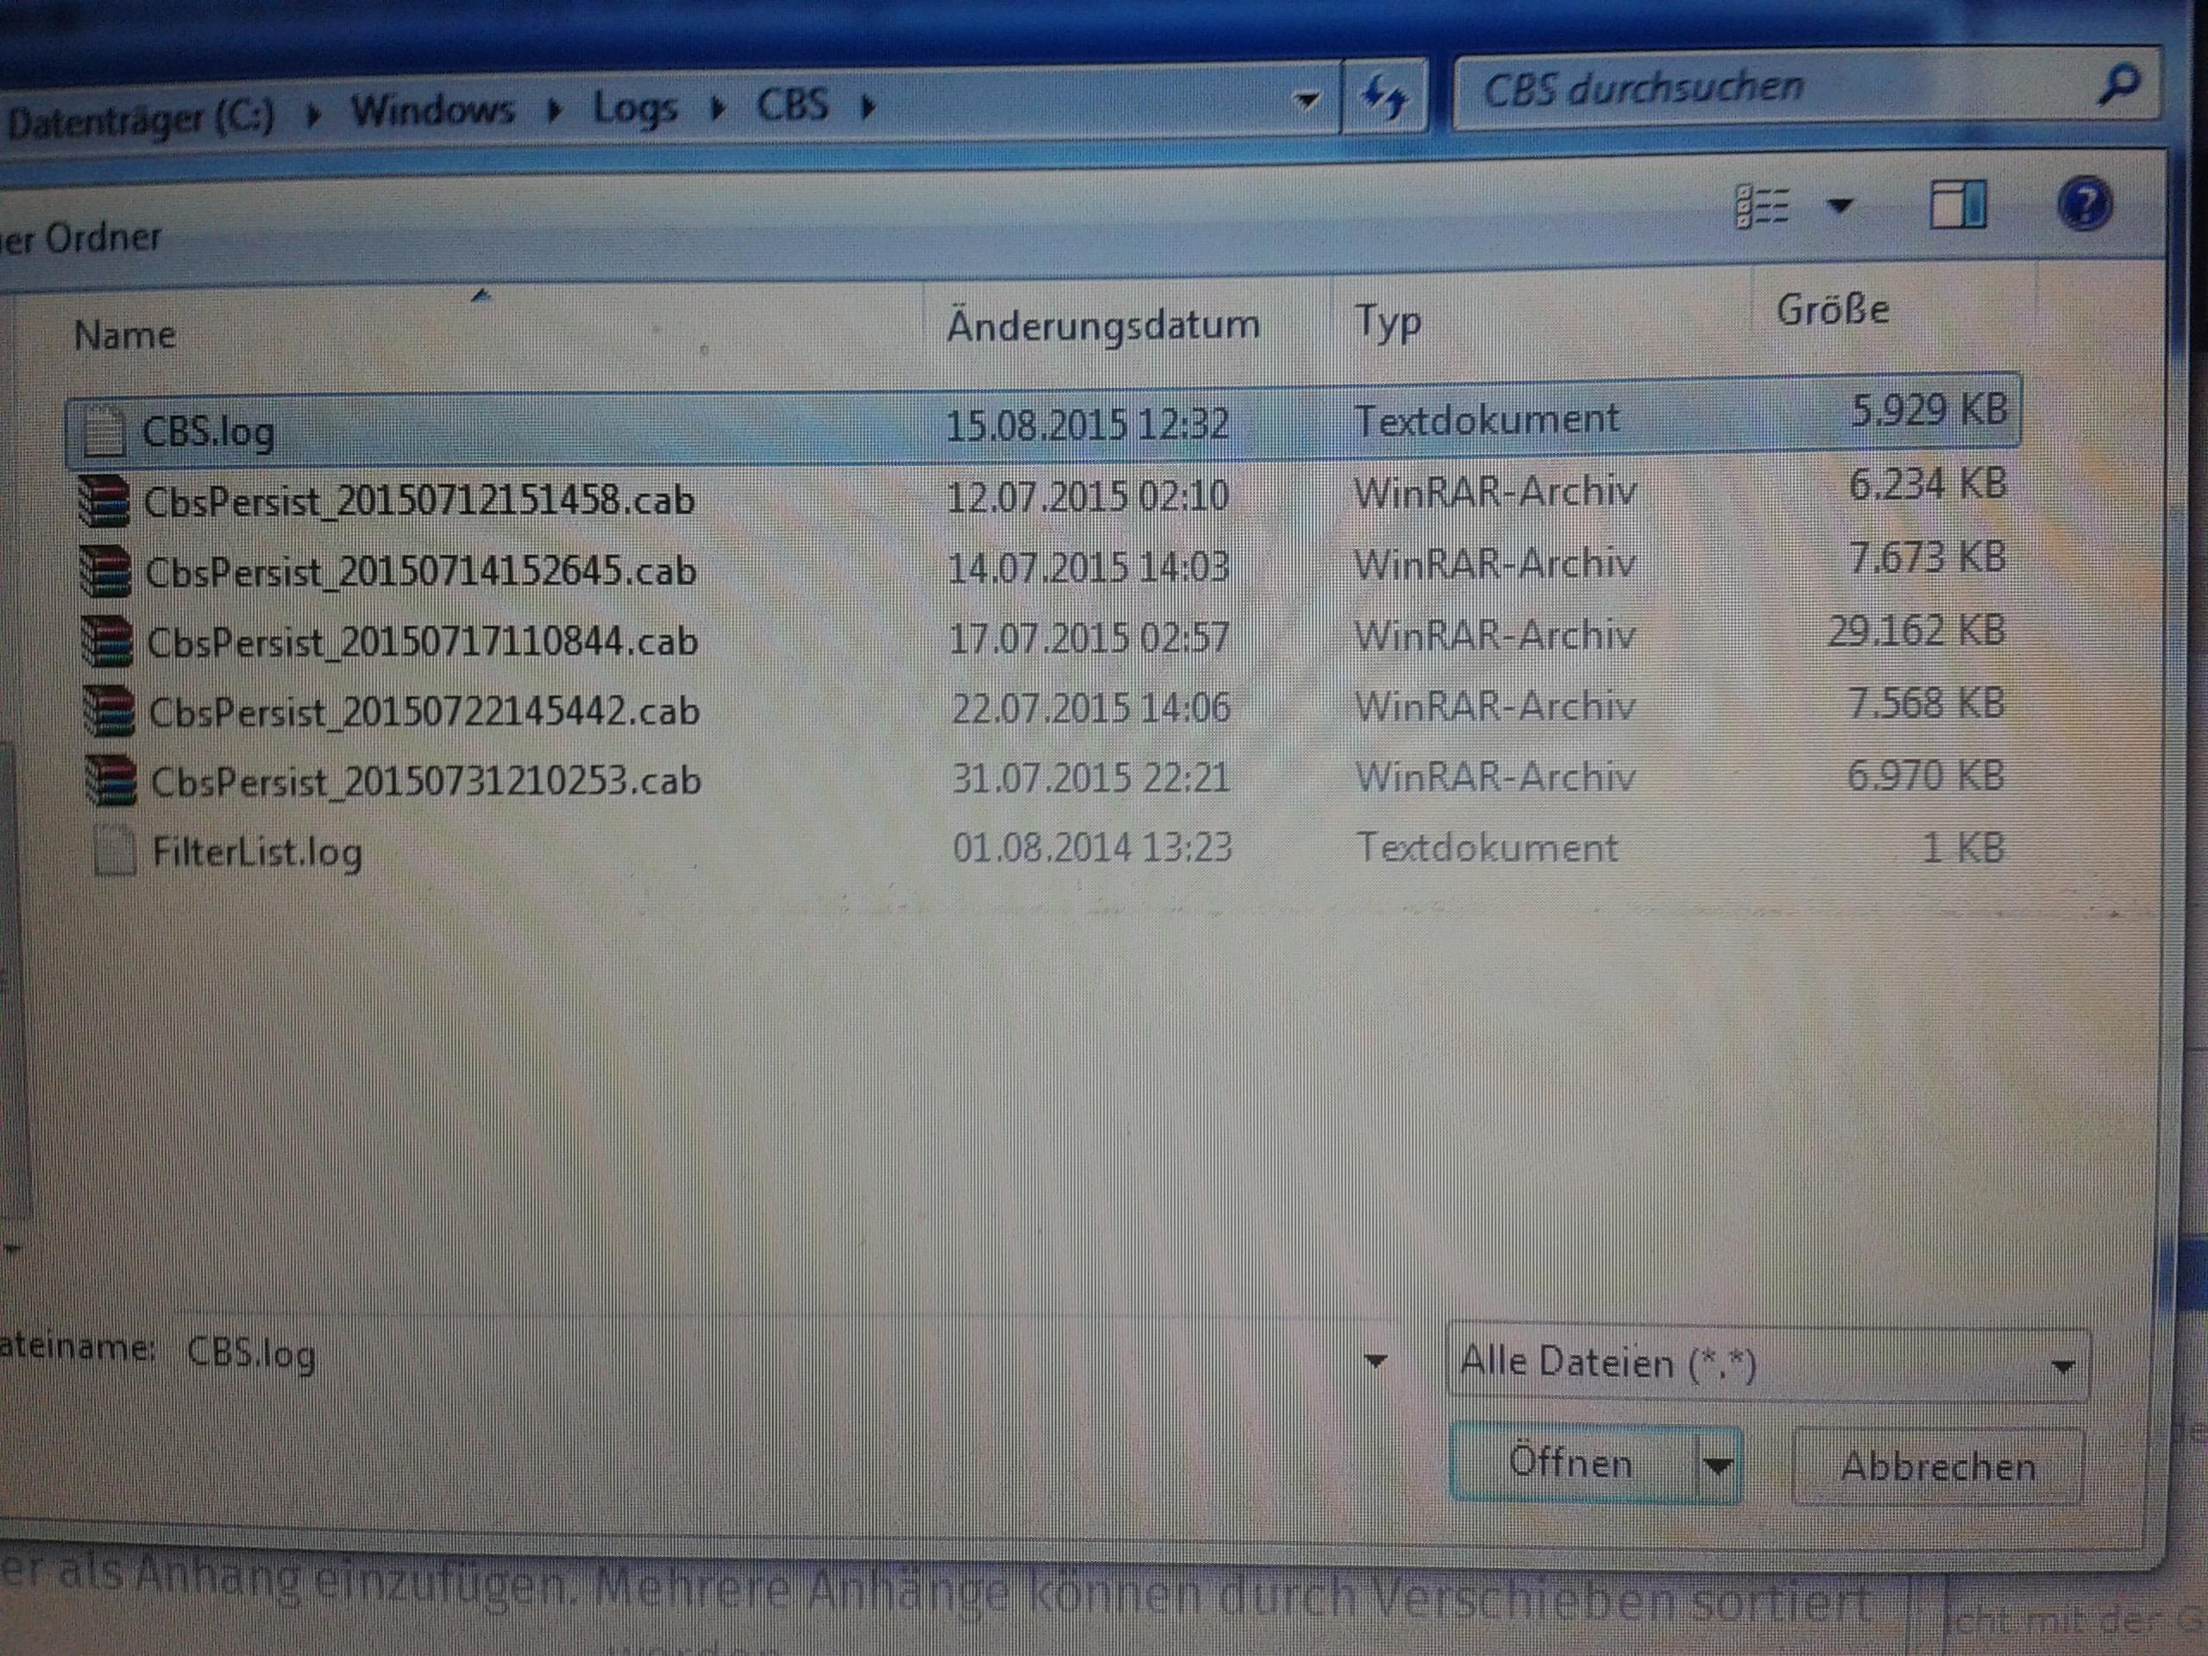Select CbsPersist_20150712151458.cab archive icon
This screenshot has width=2208, height=1656.
[x=104, y=501]
